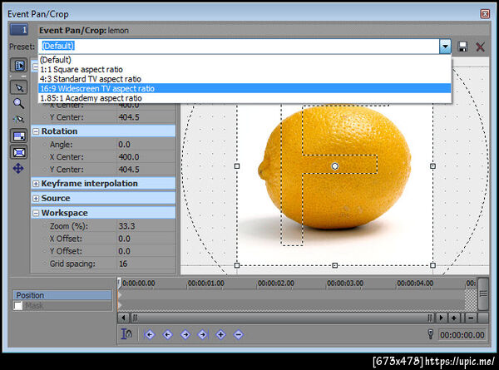Click the Show Properties tool icon

[19, 66]
